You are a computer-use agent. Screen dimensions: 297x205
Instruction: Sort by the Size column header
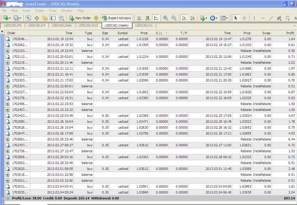coord(102,33)
